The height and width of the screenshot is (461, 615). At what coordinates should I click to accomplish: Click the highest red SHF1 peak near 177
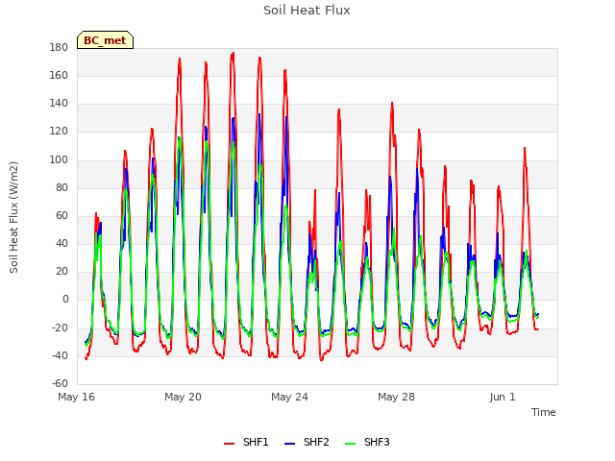(233, 53)
